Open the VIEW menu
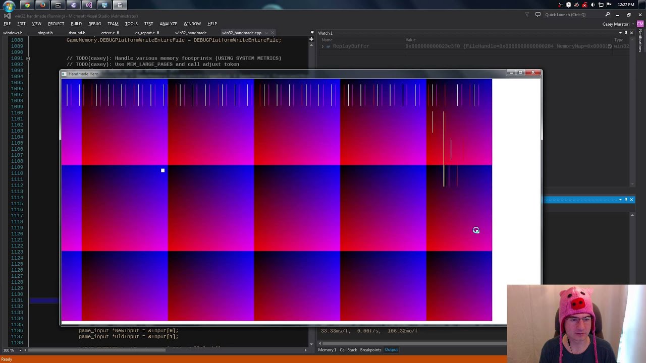Viewport: 646px width, 363px height. pos(37,24)
